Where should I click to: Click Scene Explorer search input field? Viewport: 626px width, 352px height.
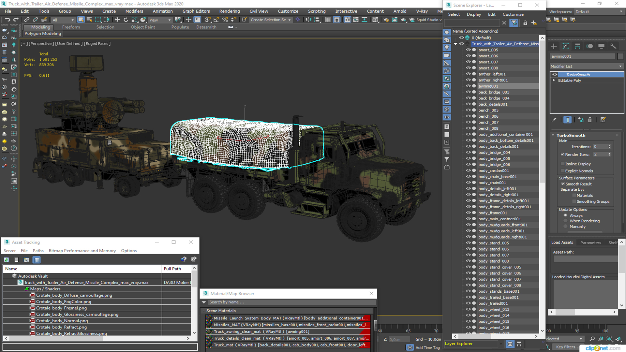[x=472, y=23]
